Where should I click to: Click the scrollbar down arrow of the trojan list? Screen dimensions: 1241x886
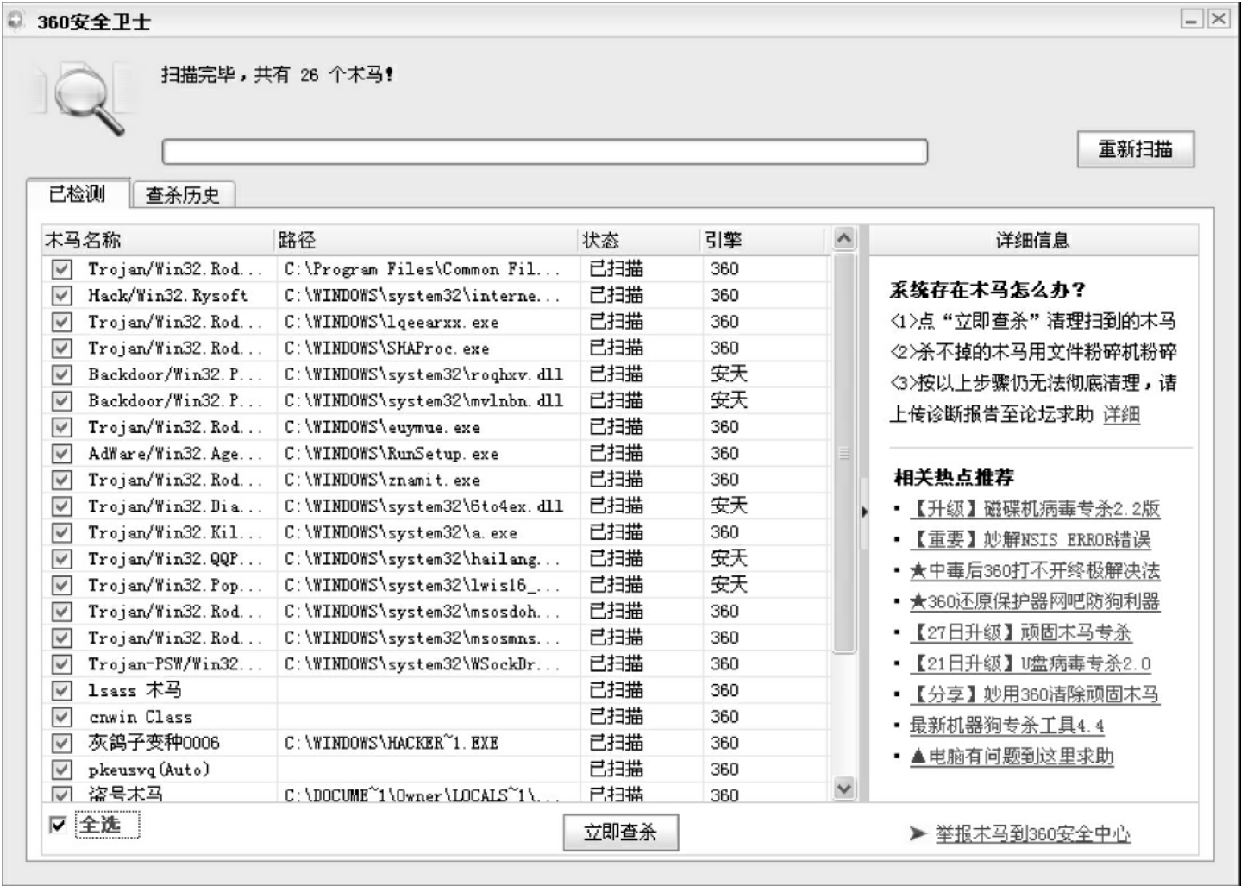[844, 789]
